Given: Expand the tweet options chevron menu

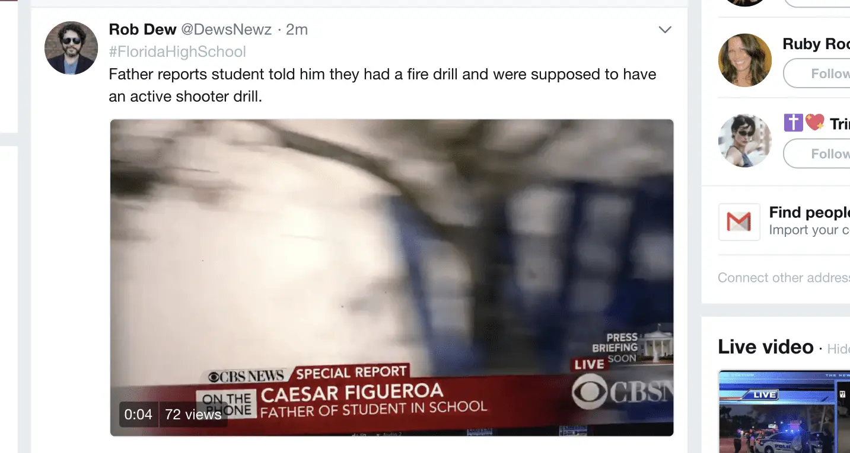Looking at the screenshot, I should 665,30.
